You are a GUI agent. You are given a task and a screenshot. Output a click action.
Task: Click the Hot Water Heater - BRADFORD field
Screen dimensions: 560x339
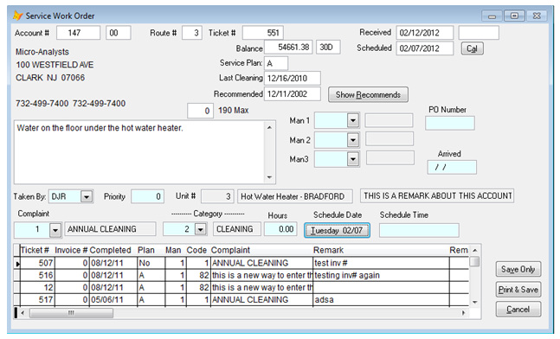[x=295, y=196]
